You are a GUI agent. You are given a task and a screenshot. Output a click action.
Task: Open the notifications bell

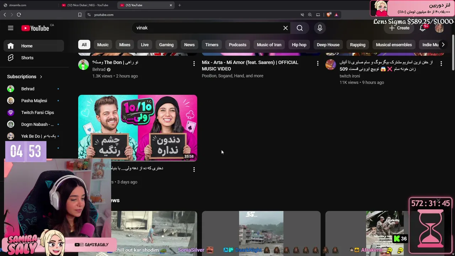click(423, 28)
